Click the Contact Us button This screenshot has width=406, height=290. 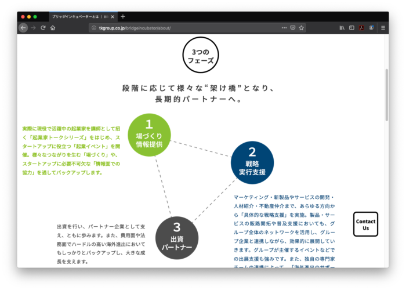(x=365, y=224)
